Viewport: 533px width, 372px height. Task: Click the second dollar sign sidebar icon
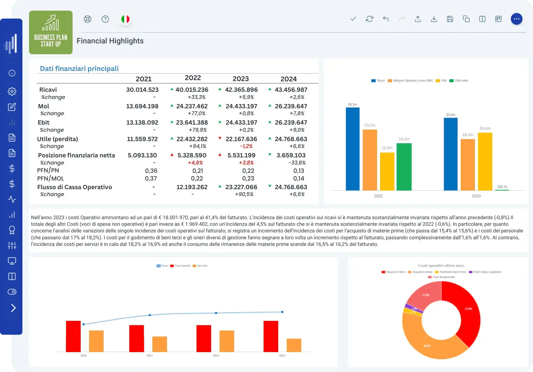(12, 184)
